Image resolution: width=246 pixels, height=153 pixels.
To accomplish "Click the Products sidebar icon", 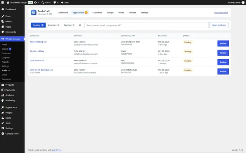I will click(3, 85).
